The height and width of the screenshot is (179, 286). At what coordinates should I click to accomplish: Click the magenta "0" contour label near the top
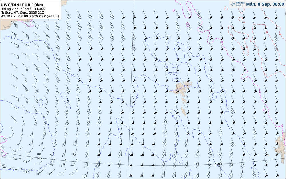190,9
